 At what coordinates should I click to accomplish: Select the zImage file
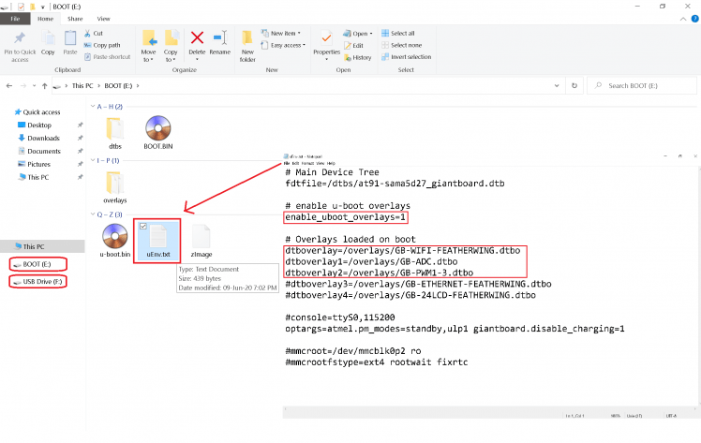[201, 241]
